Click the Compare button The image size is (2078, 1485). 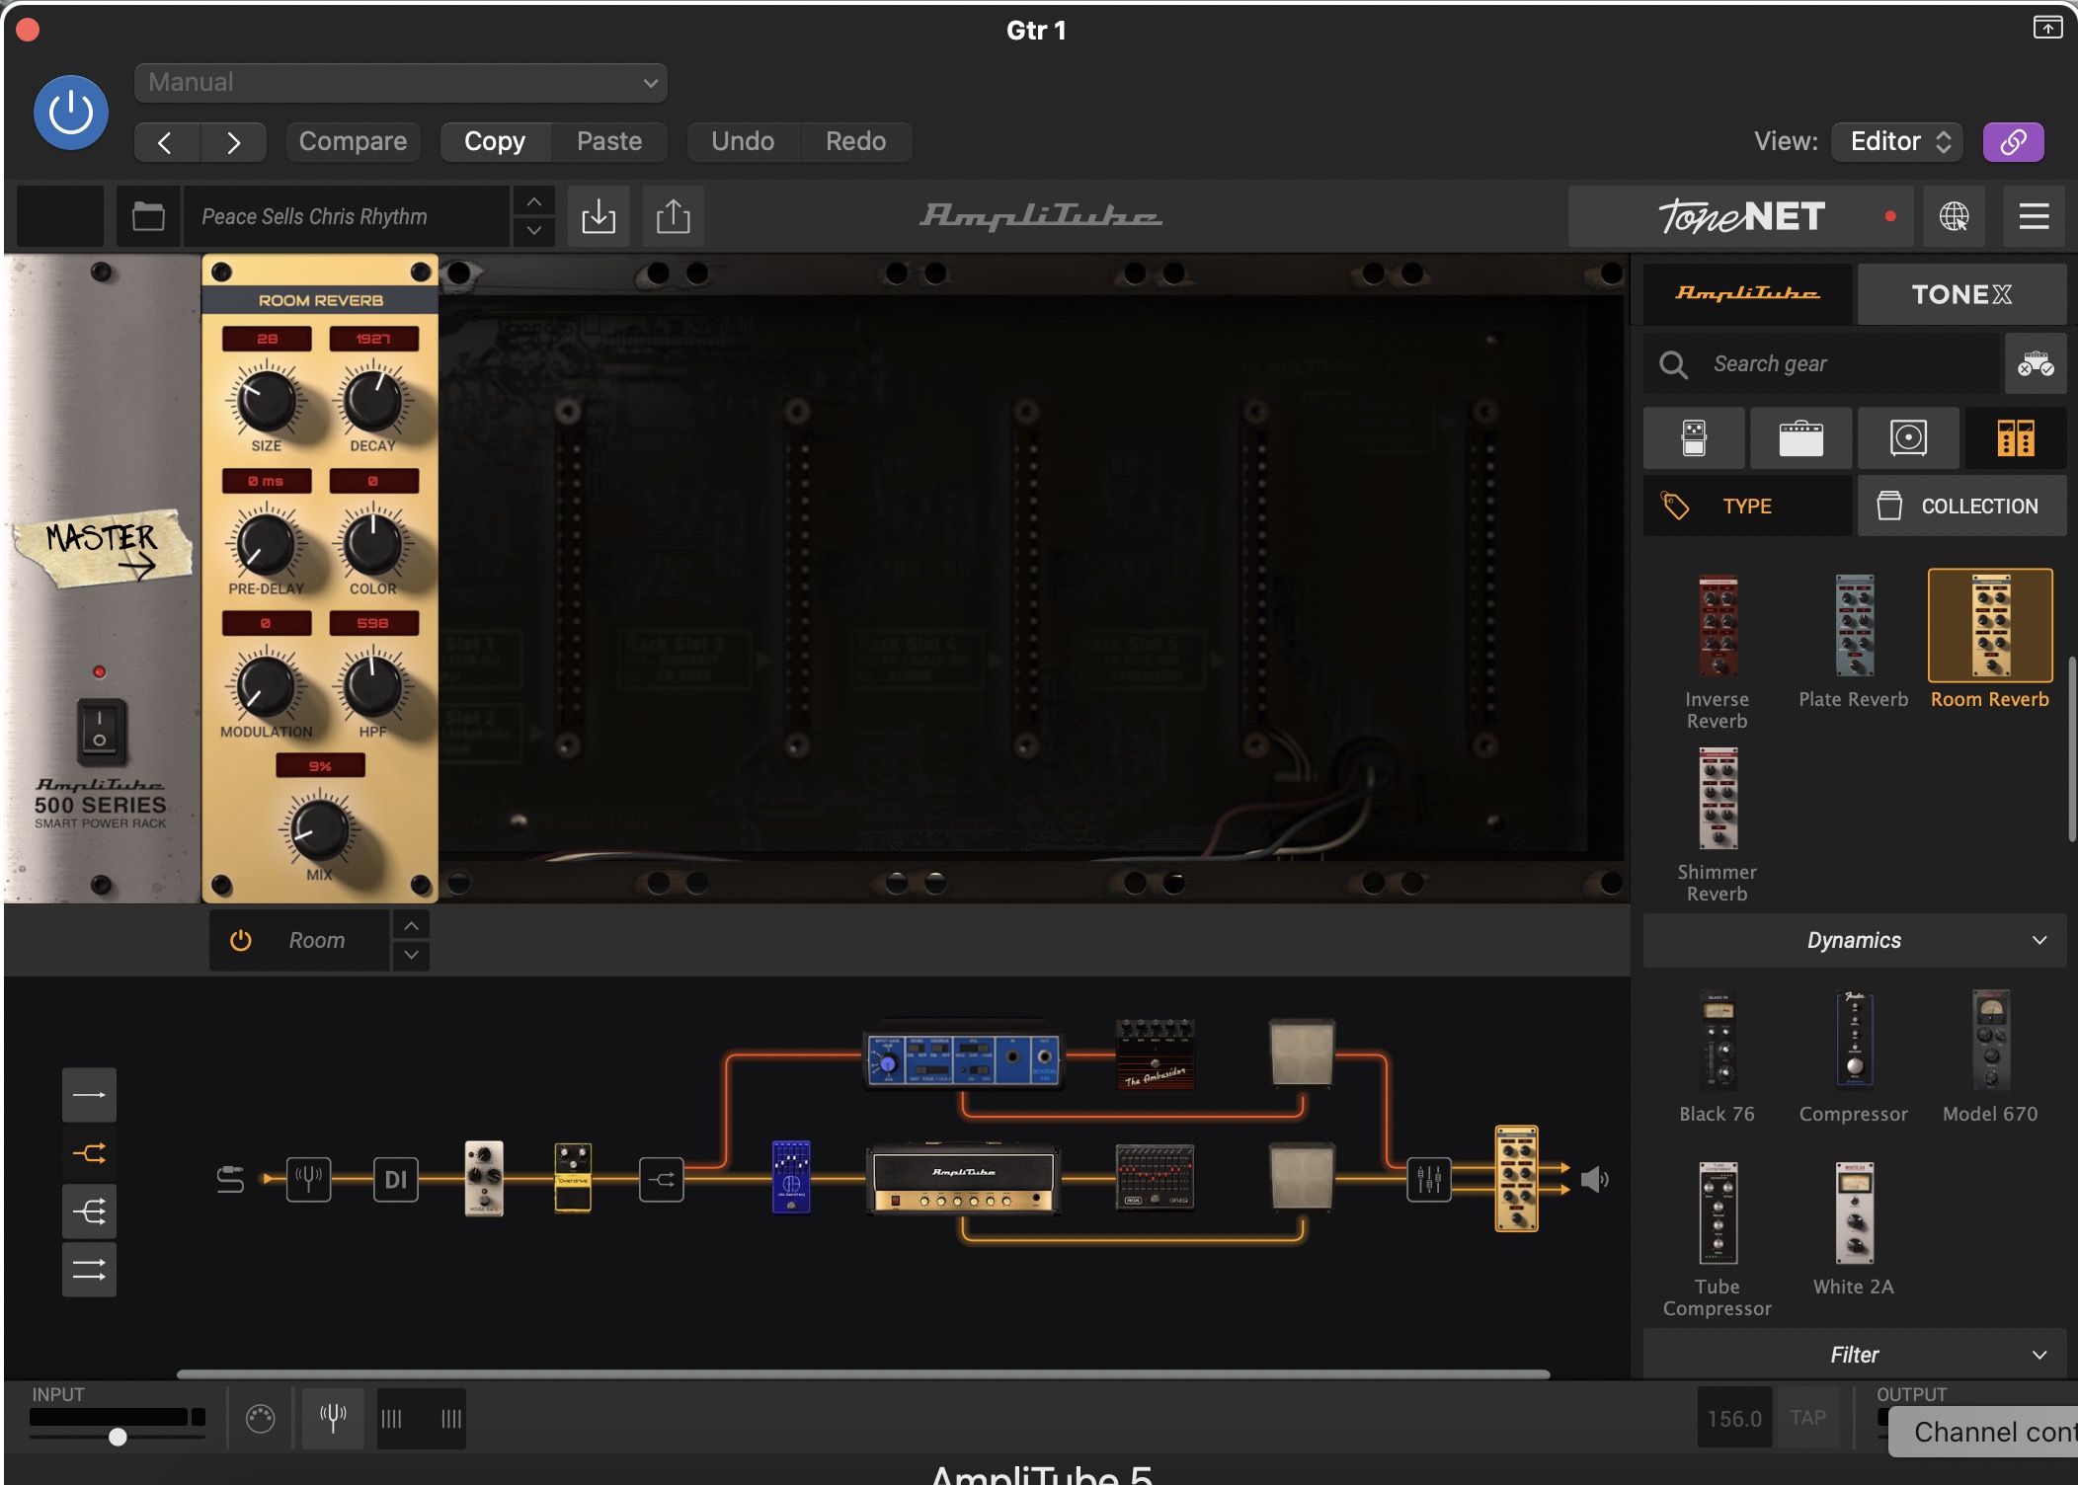pos(353,142)
